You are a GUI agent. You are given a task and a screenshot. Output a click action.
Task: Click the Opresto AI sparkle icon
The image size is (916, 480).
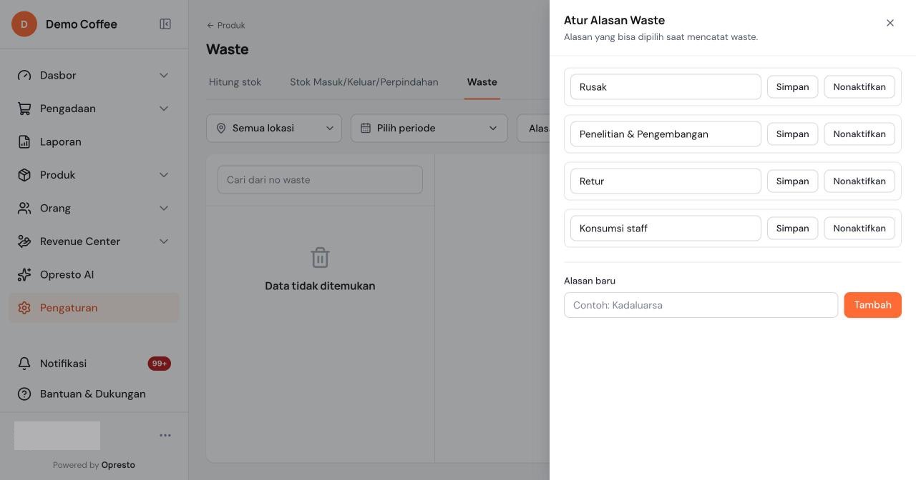(x=24, y=275)
